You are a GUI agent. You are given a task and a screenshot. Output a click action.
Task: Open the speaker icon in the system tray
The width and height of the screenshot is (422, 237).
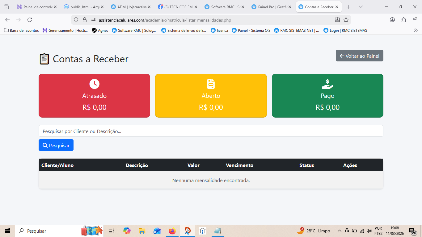point(369,231)
